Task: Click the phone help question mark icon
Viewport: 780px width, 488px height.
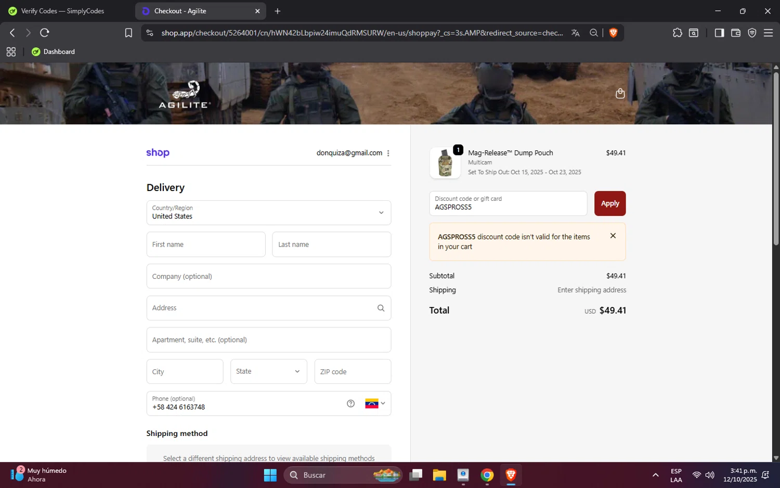Action: pos(350,403)
